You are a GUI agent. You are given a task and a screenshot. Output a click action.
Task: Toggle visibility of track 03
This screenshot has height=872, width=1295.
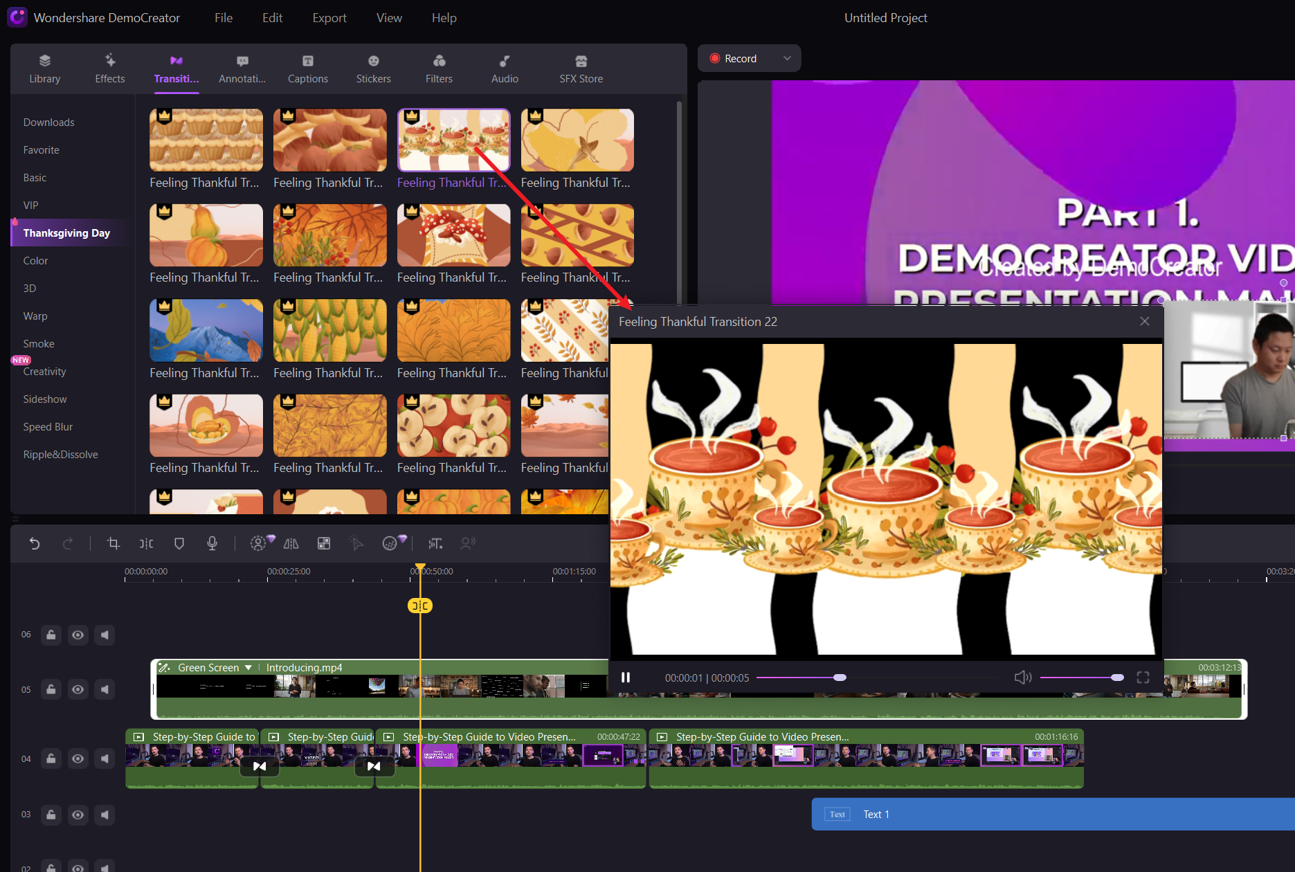tap(78, 815)
